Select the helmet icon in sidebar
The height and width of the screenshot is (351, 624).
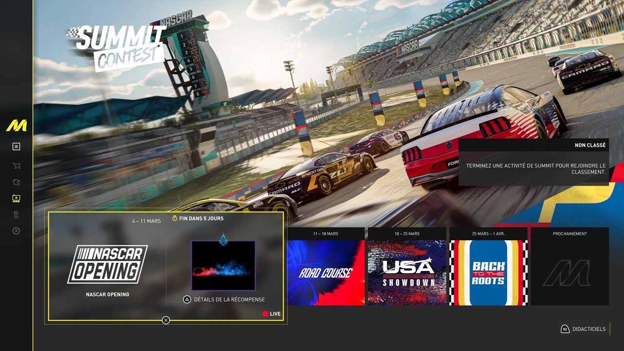pos(16,182)
